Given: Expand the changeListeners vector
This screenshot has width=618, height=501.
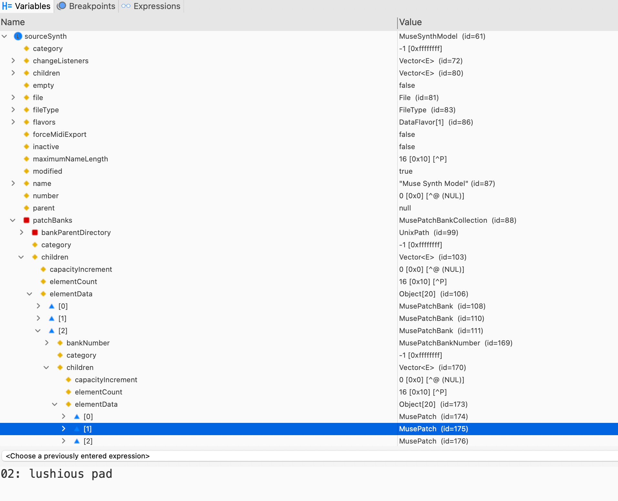Looking at the screenshot, I should 13,61.
